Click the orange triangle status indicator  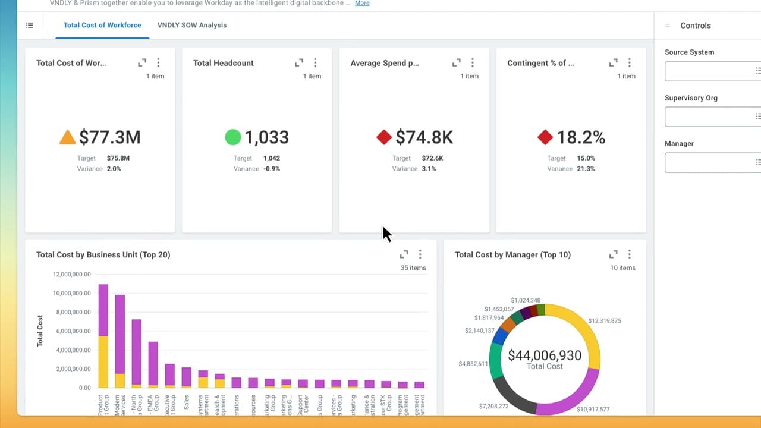[x=68, y=137]
